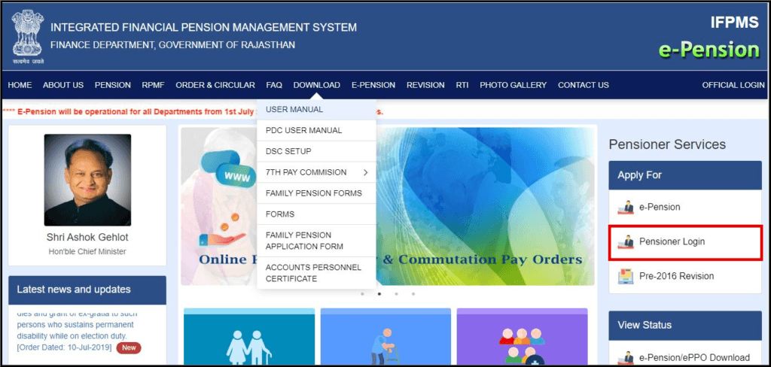
Task: Click the Government of India emblem logo
Action: (28, 37)
